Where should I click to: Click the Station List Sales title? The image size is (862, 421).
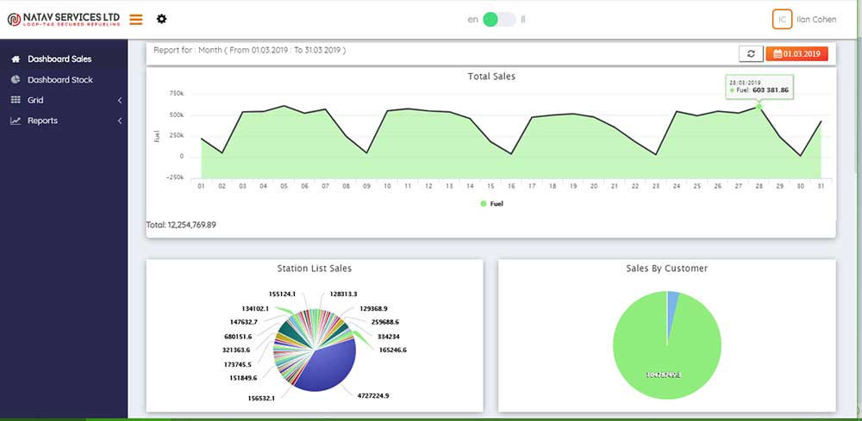pos(315,269)
